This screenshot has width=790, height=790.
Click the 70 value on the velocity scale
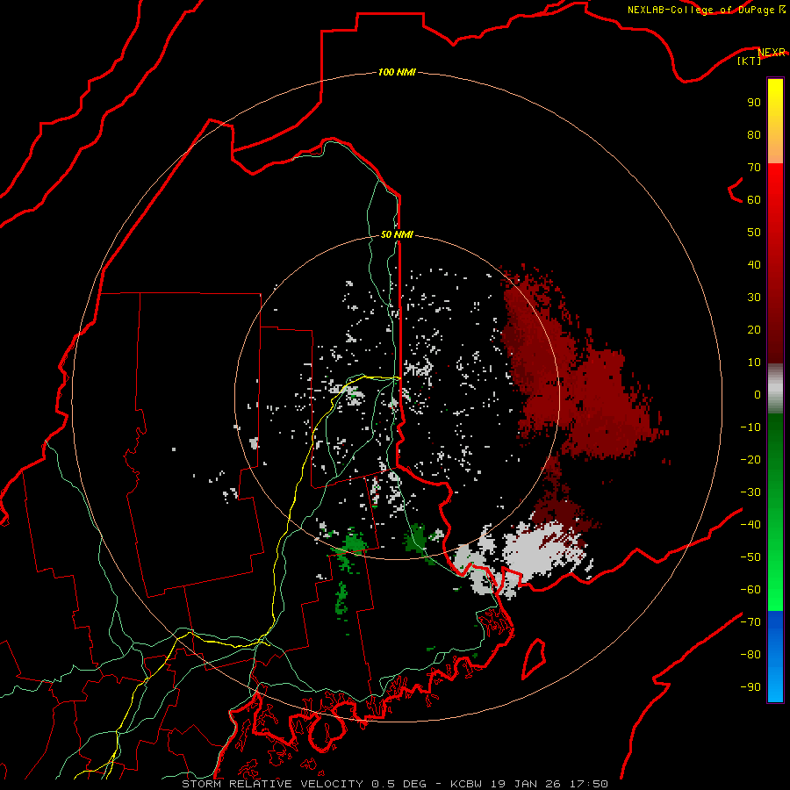[754, 168]
